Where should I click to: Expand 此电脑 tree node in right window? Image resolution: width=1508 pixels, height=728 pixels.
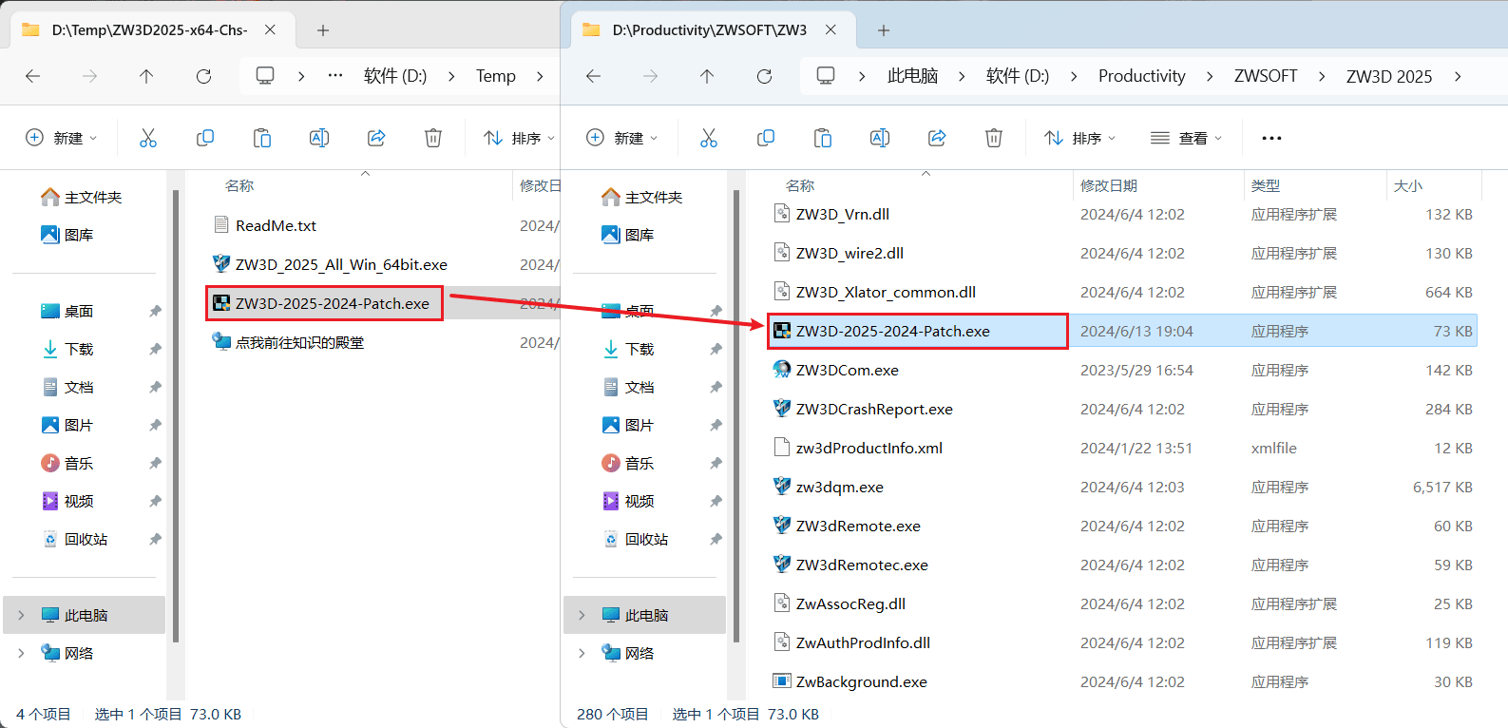pos(582,615)
